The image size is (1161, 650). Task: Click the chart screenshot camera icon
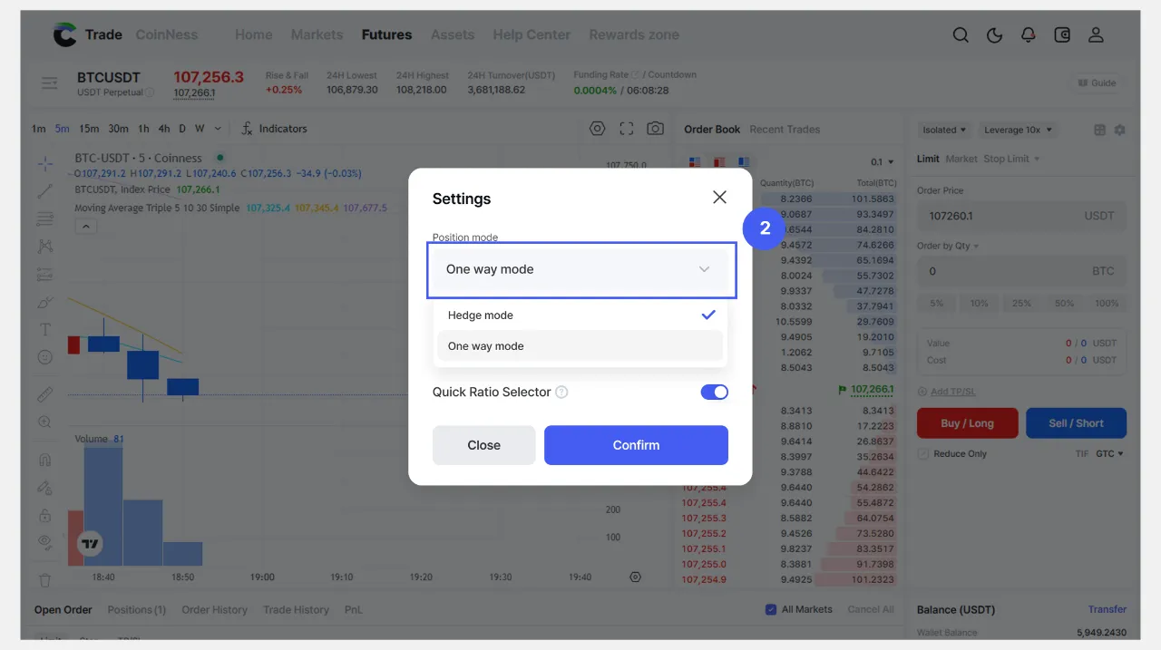tap(655, 129)
